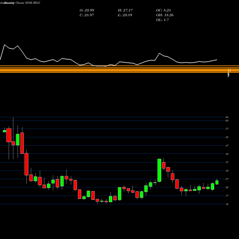Click the 22 price axis label
The height and width of the screenshot is (239, 239).
click(x=227, y=187)
